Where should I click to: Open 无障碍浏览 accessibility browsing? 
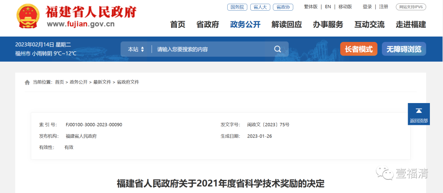coord(404,49)
